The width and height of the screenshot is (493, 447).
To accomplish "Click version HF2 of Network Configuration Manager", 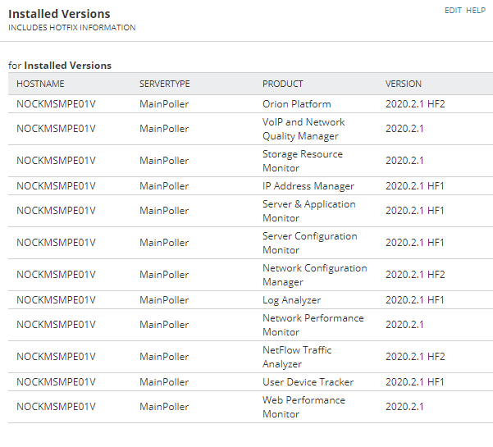I will [415, 275].
